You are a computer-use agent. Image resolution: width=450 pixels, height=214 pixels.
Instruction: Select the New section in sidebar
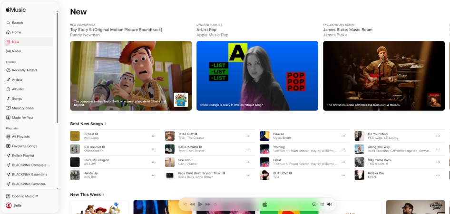click(29, 41)
